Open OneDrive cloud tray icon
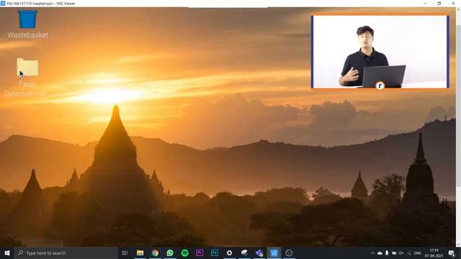This screenshot has width=461, height=259. tap(380, 253)
